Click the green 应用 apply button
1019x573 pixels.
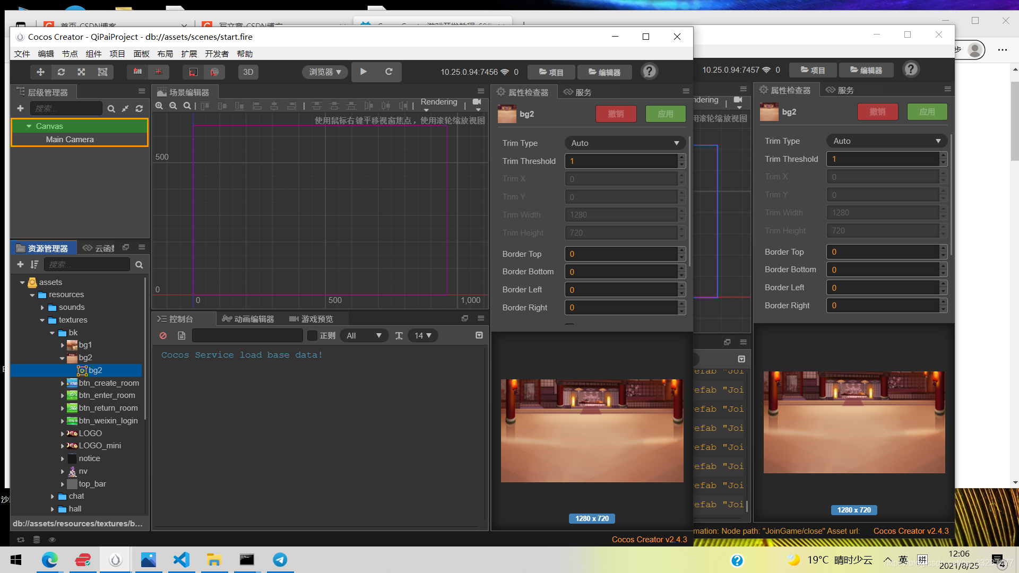point(666,114)
